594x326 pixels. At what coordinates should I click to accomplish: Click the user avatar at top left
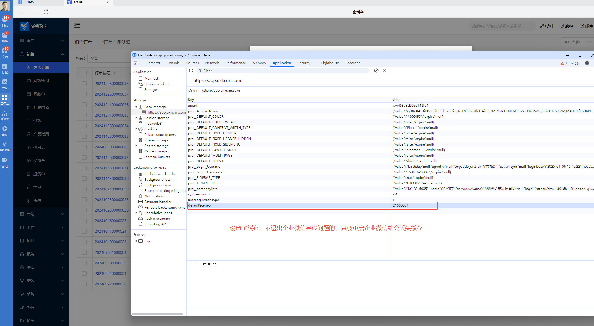click(5, 6)
